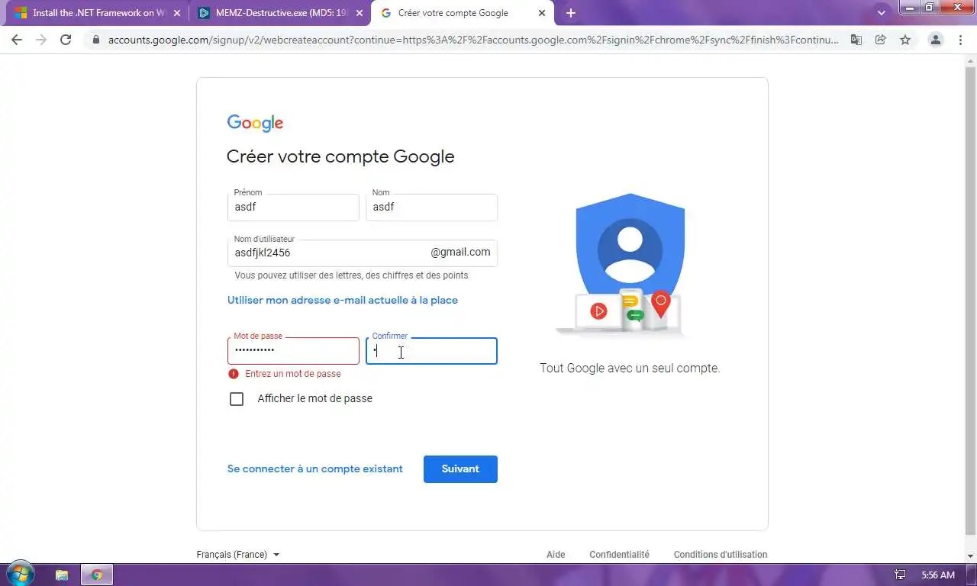Screen dimensions: 977x586
Task: Open Chrome three-dot menu
Action: tap(960, 40)
